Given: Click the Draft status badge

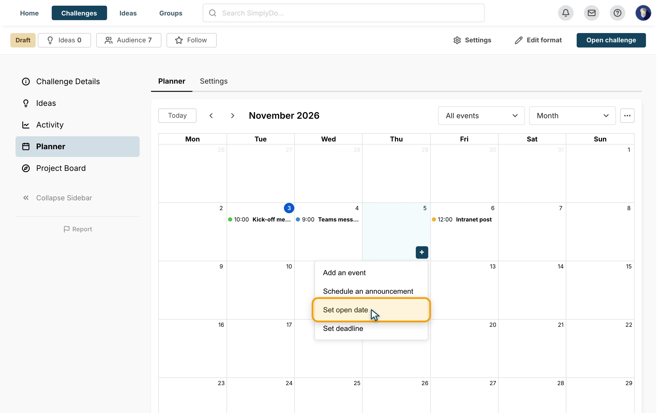Looking at the screenshot, I should [23, 40].
